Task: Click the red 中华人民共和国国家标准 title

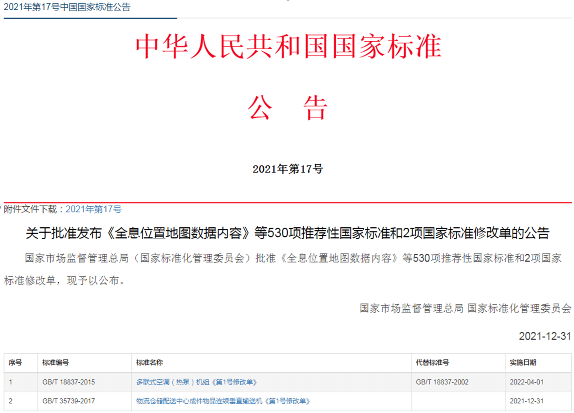Action: click(x=288, y=47)
